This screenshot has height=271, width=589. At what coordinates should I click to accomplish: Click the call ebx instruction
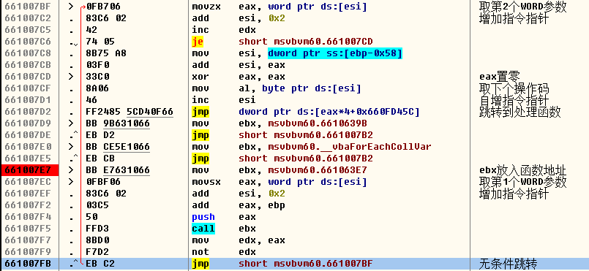223,229
